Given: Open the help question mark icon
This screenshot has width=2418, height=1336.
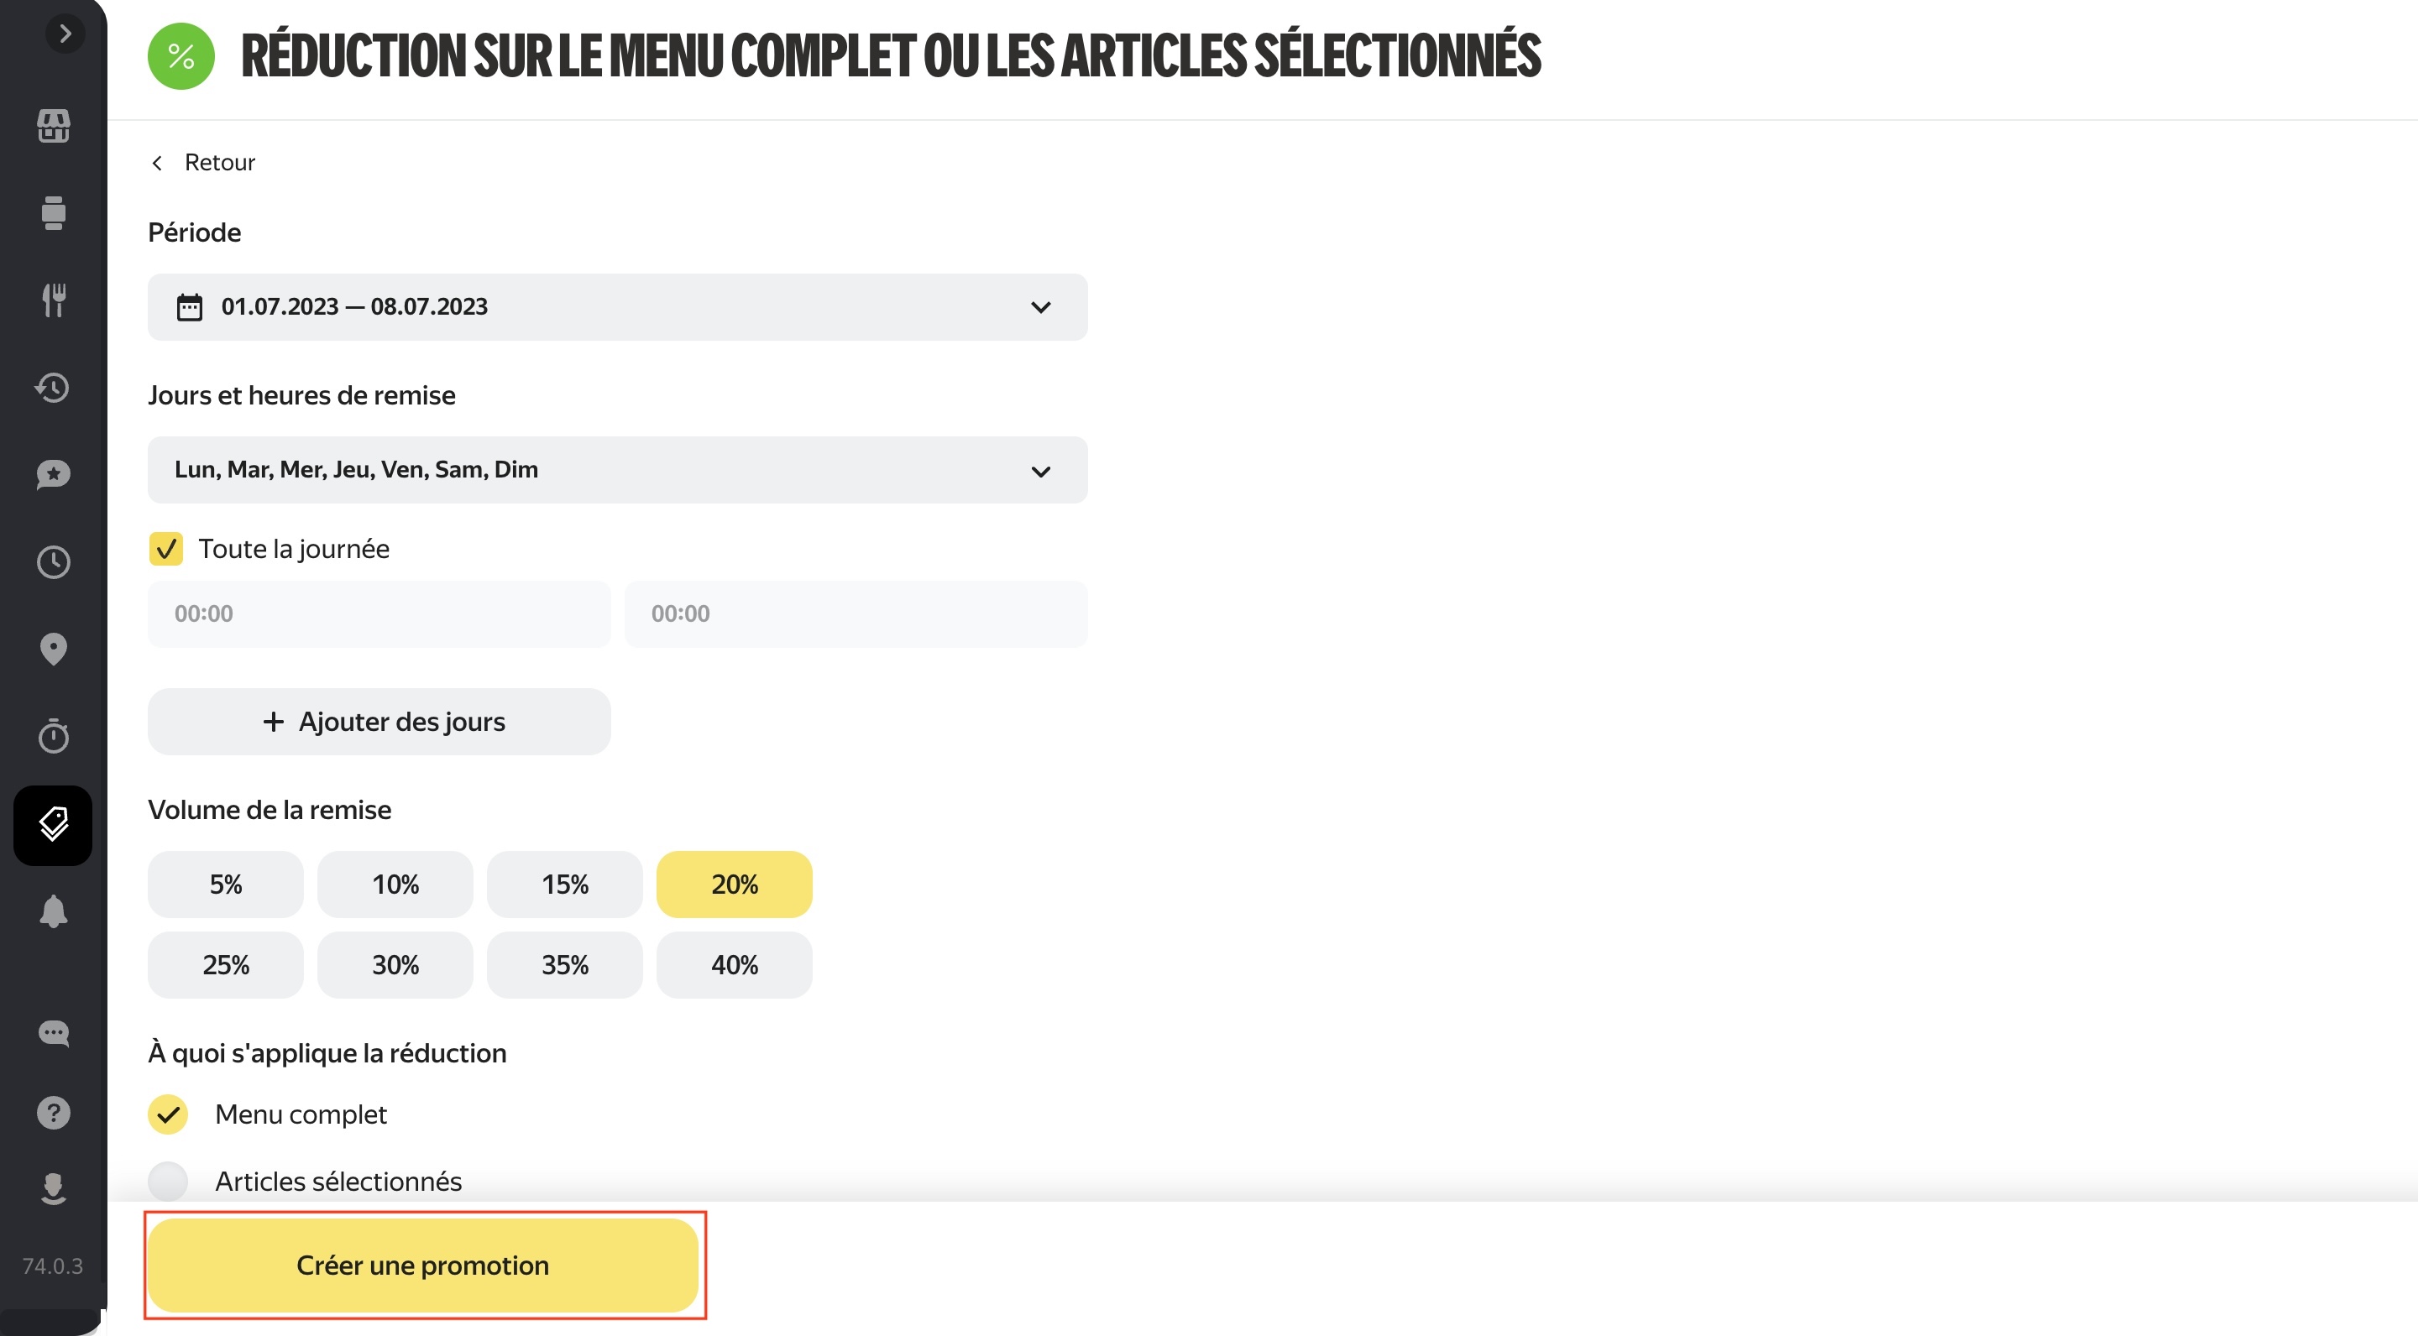Looking at the screenshot, I should pyautogui.click(x=54, y=1113).
